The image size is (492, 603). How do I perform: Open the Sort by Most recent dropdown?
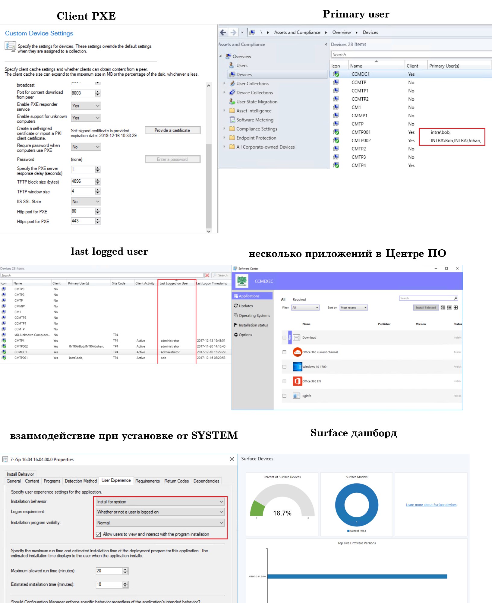(354, 308)
